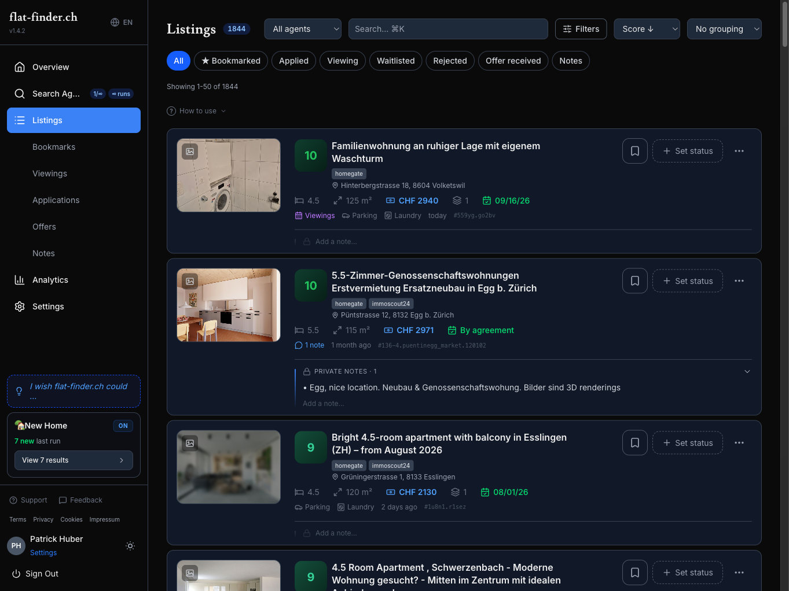Click the PH user avatar

[16, 546]
